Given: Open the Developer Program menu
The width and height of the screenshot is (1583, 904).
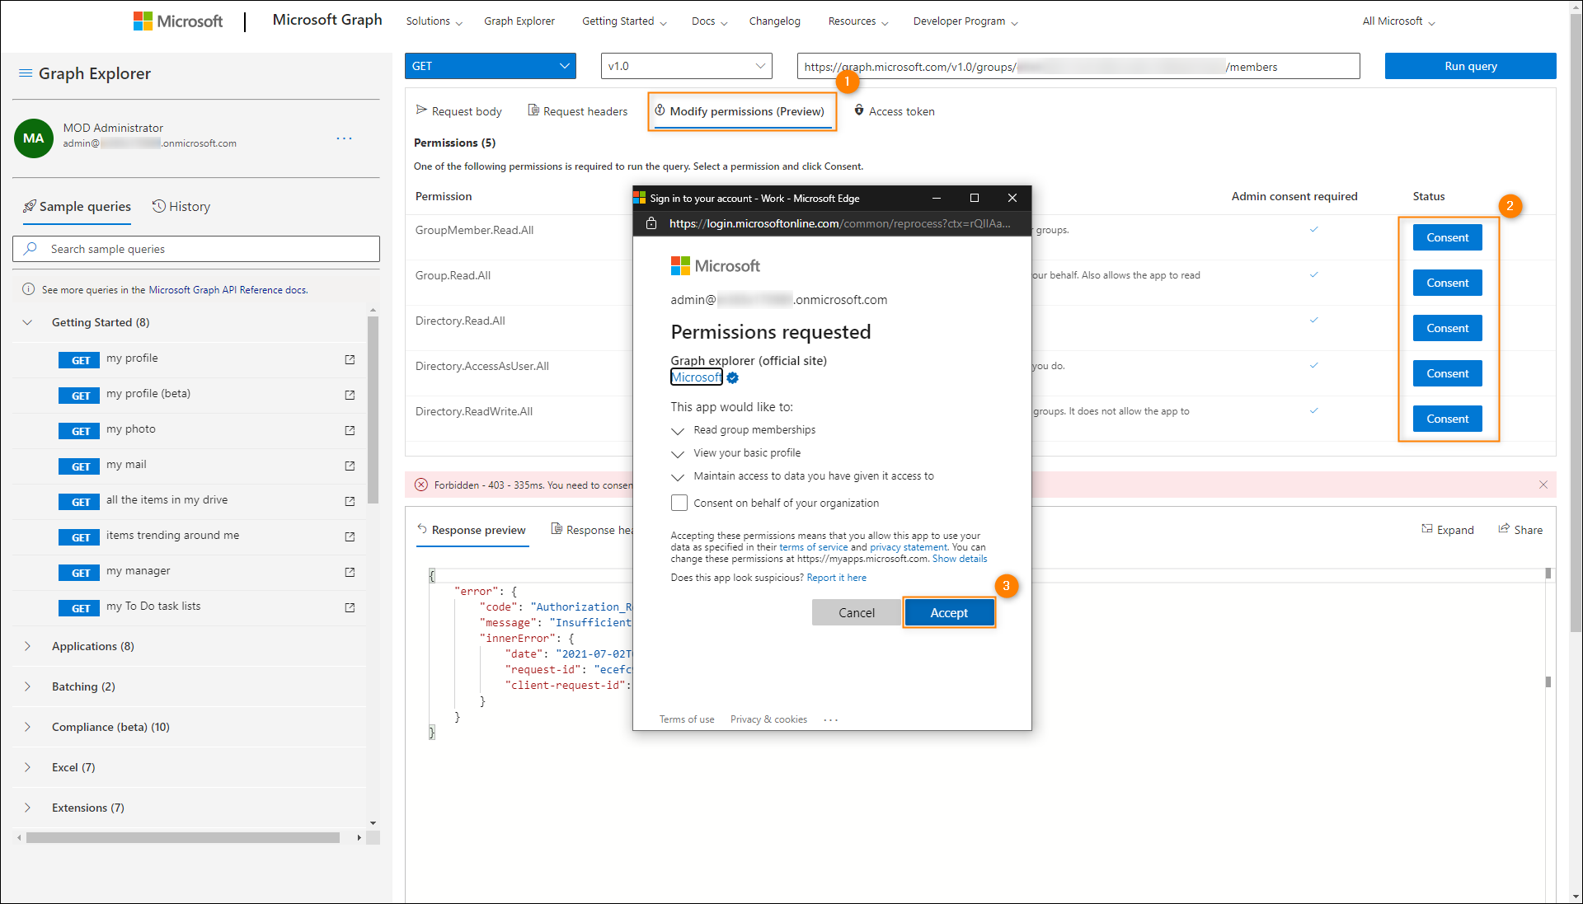Looking at the screenshot, I should 965,21.
